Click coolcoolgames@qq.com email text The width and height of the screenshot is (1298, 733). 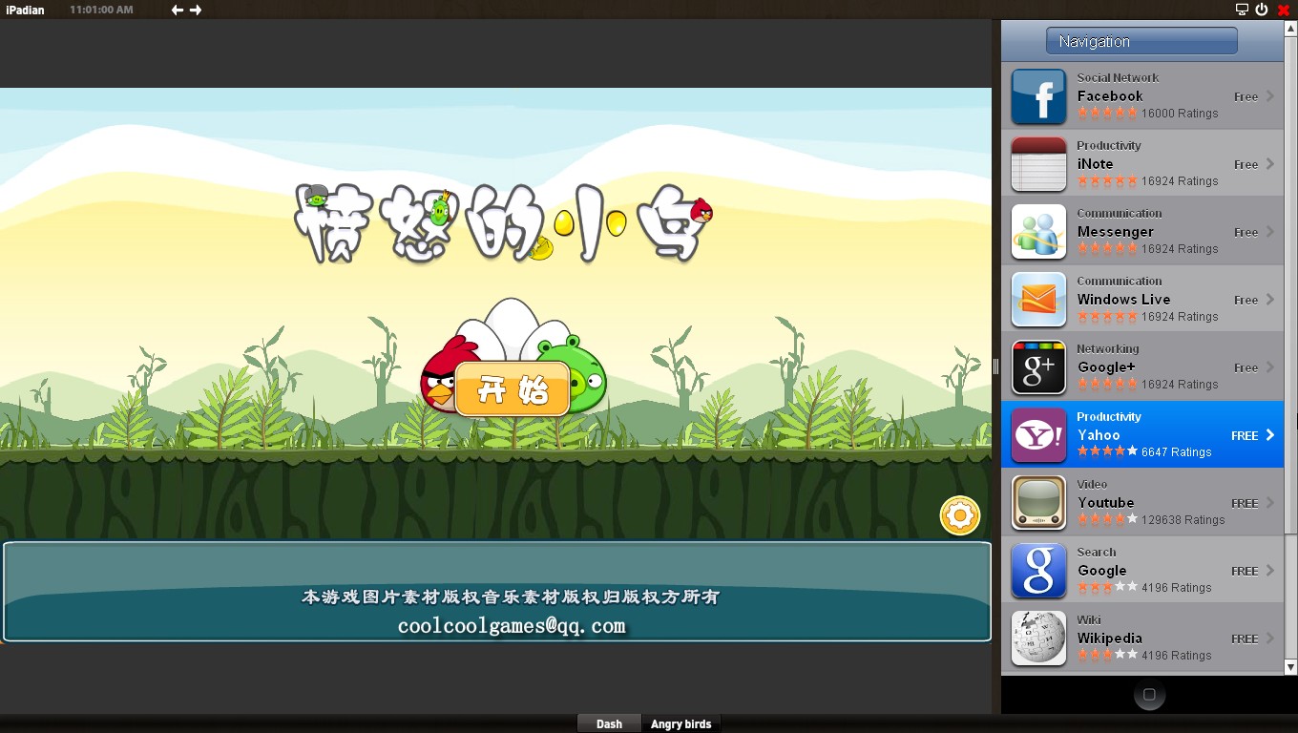[x=512, y=626]
